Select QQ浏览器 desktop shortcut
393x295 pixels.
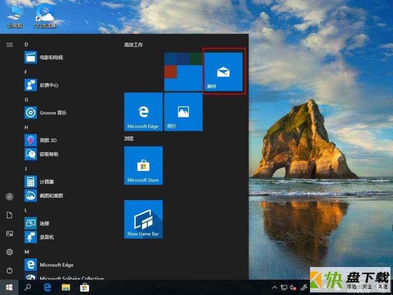pyautogui.click(x=45, y=16)
